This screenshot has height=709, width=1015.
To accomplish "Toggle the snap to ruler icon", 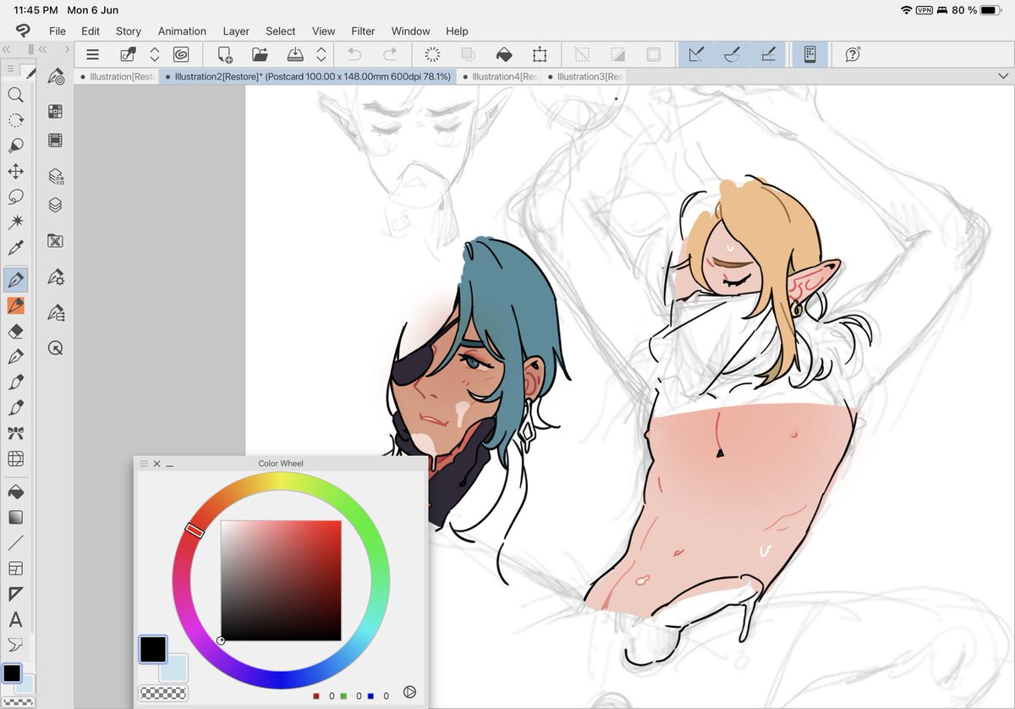I will coord(696,54).
